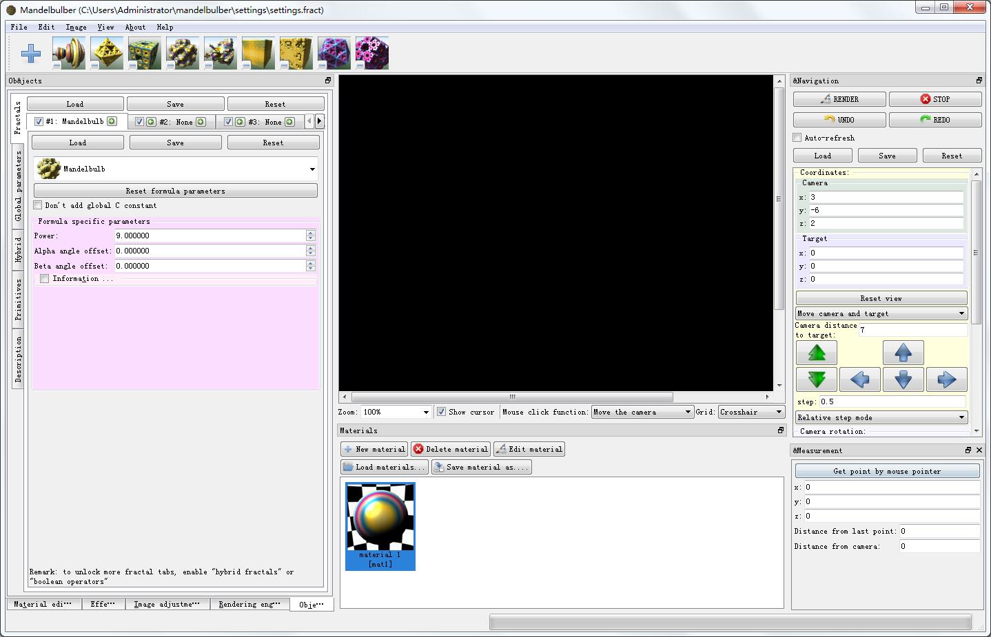Click the RENDER button
The image size is (991, 637).
pos(839,99)
